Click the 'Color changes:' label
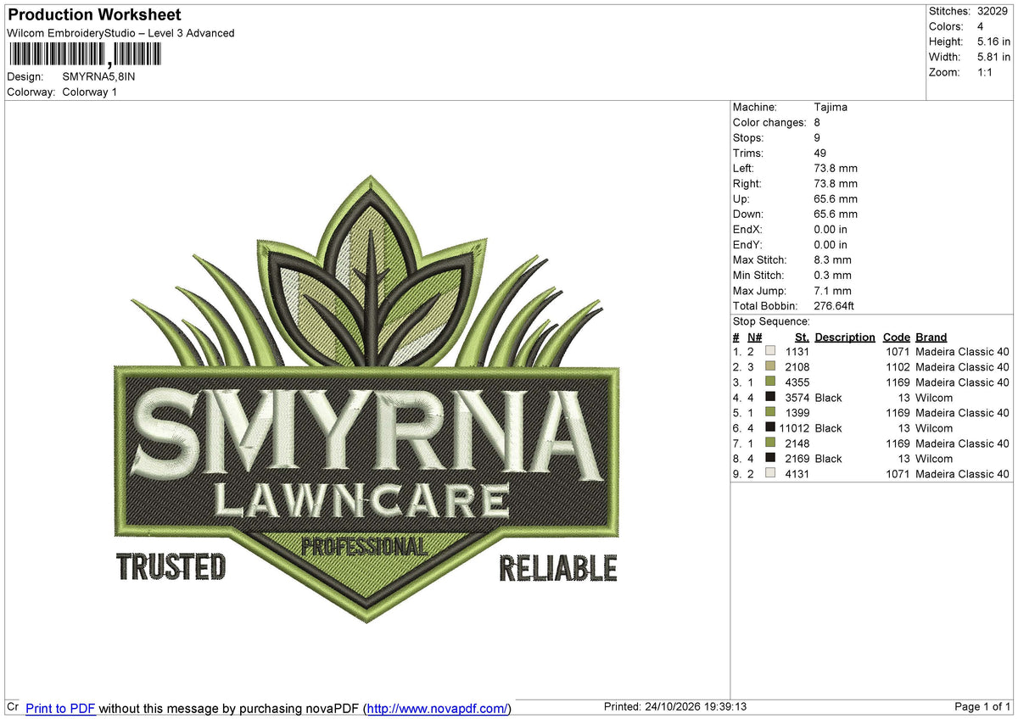The width and height of the screenshot is (1018, 719). [769, 123]
